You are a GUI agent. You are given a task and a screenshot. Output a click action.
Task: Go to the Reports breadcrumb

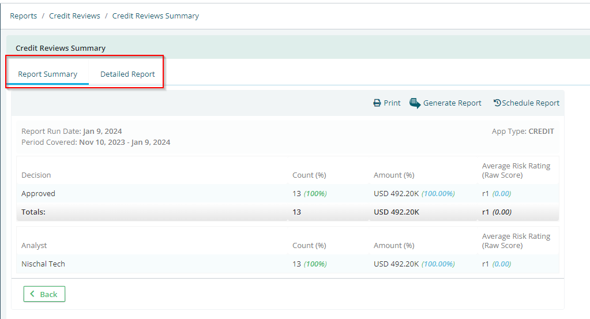click(23, 16)
